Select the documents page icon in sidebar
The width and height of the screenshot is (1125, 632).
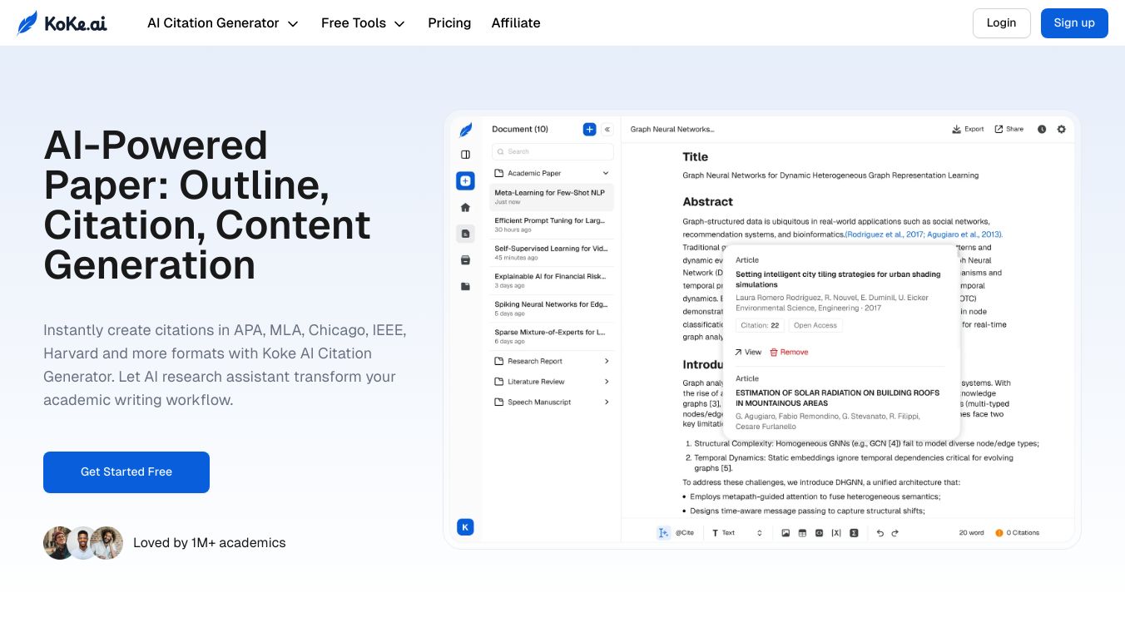(x=465, y=234)
